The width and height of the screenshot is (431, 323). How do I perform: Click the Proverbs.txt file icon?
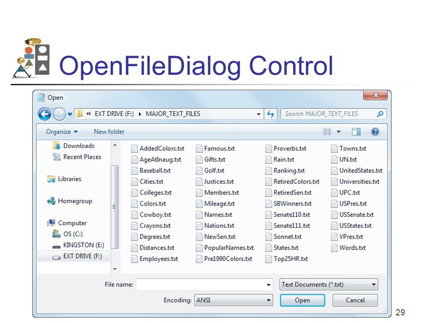click(268, 148)
